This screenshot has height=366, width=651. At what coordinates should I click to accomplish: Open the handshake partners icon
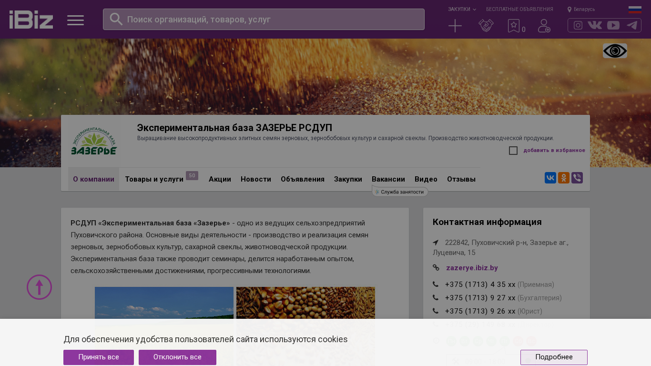pyautogui.click(x=486, y=26)
